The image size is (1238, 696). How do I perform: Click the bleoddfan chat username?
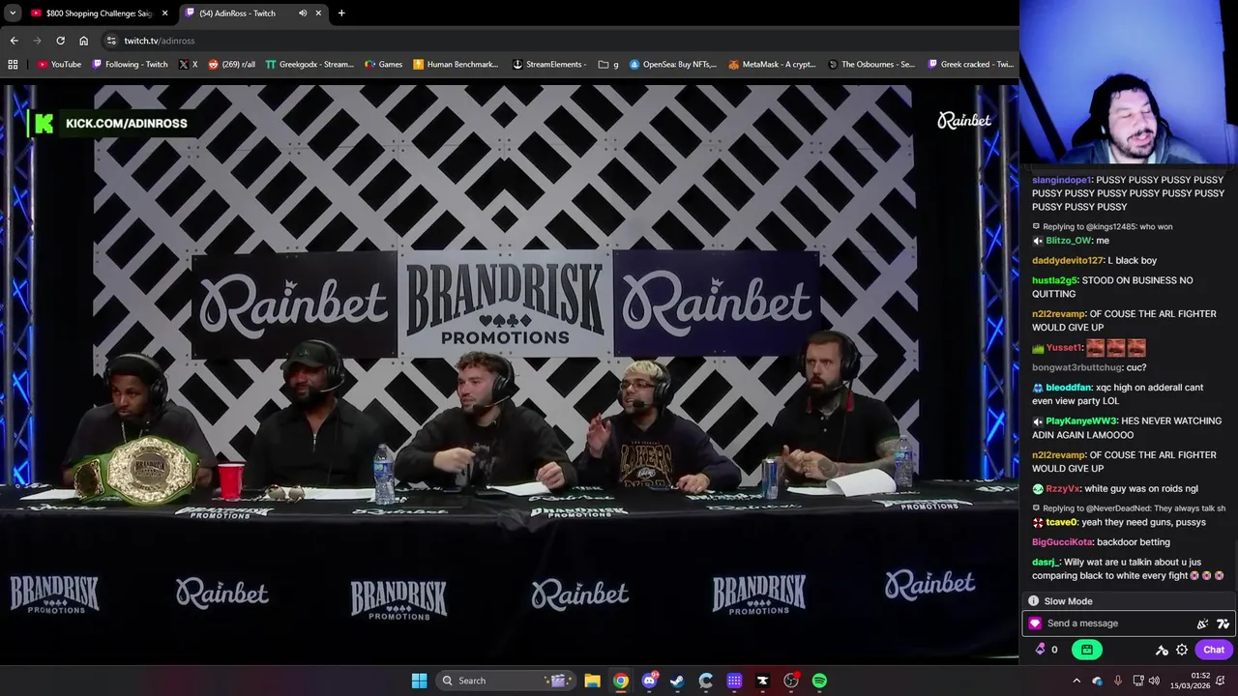pyautogui.click(x=1069, y=388)
